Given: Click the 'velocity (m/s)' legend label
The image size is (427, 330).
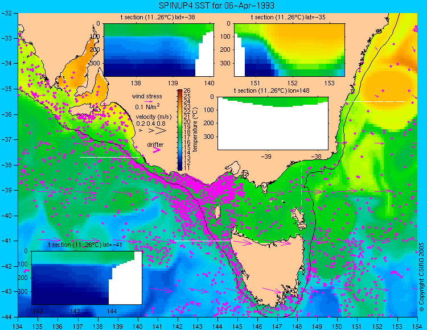Looking at the screenshot, I should pos(154,117).
